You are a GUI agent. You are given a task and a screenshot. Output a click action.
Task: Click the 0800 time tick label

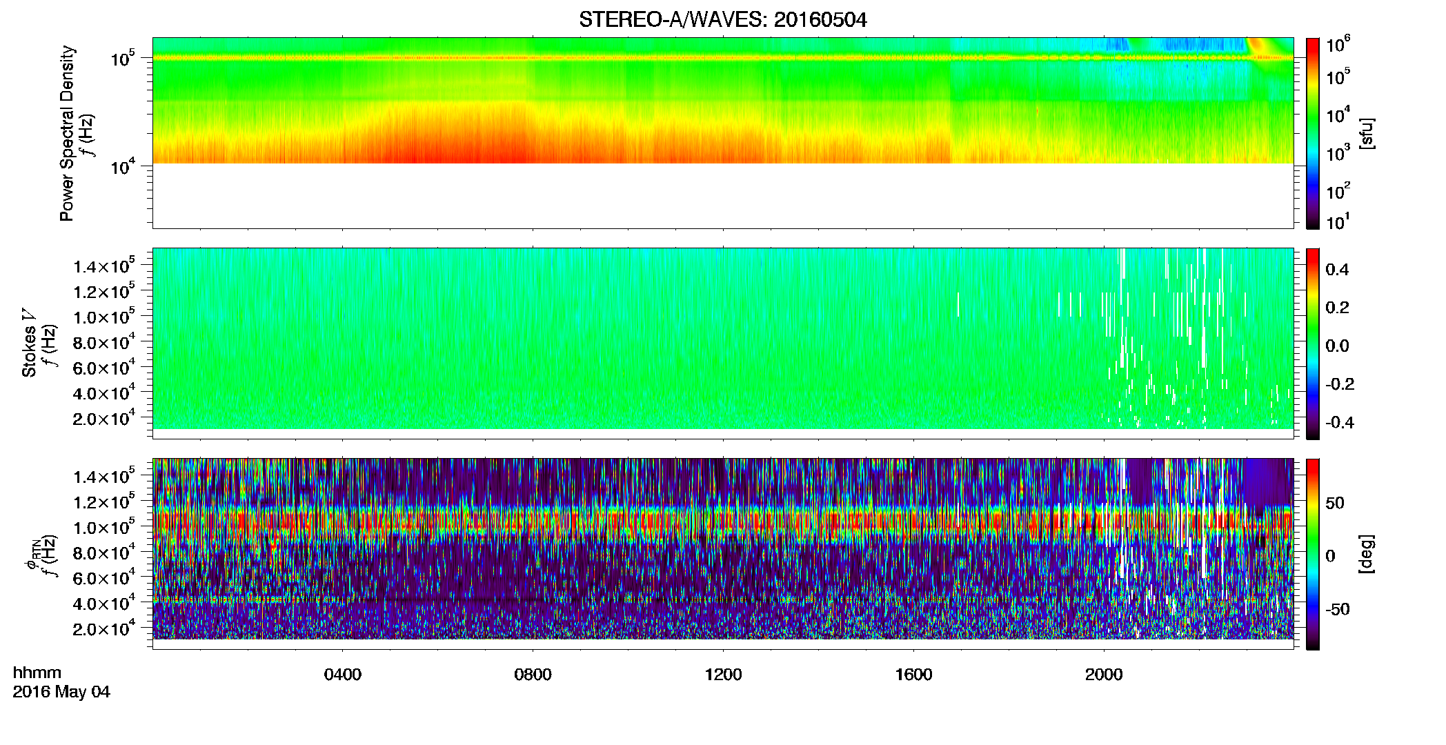[x=533, y=675]
